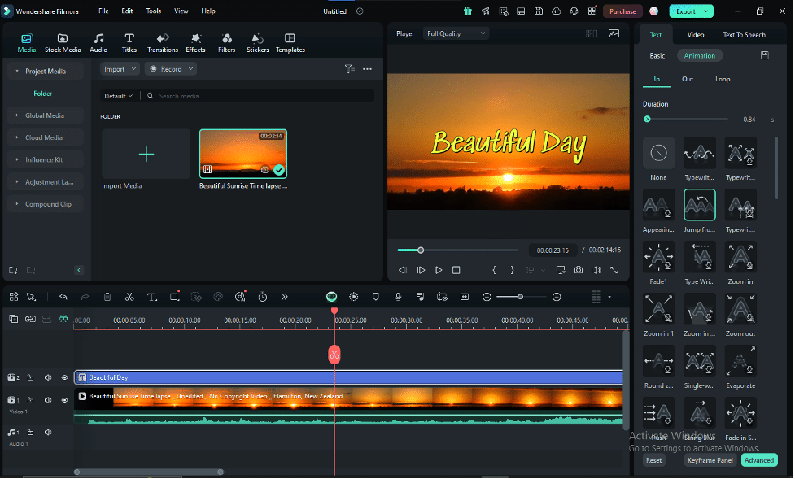
Task: Expand the Global Media section
Action: click(45, 115)
